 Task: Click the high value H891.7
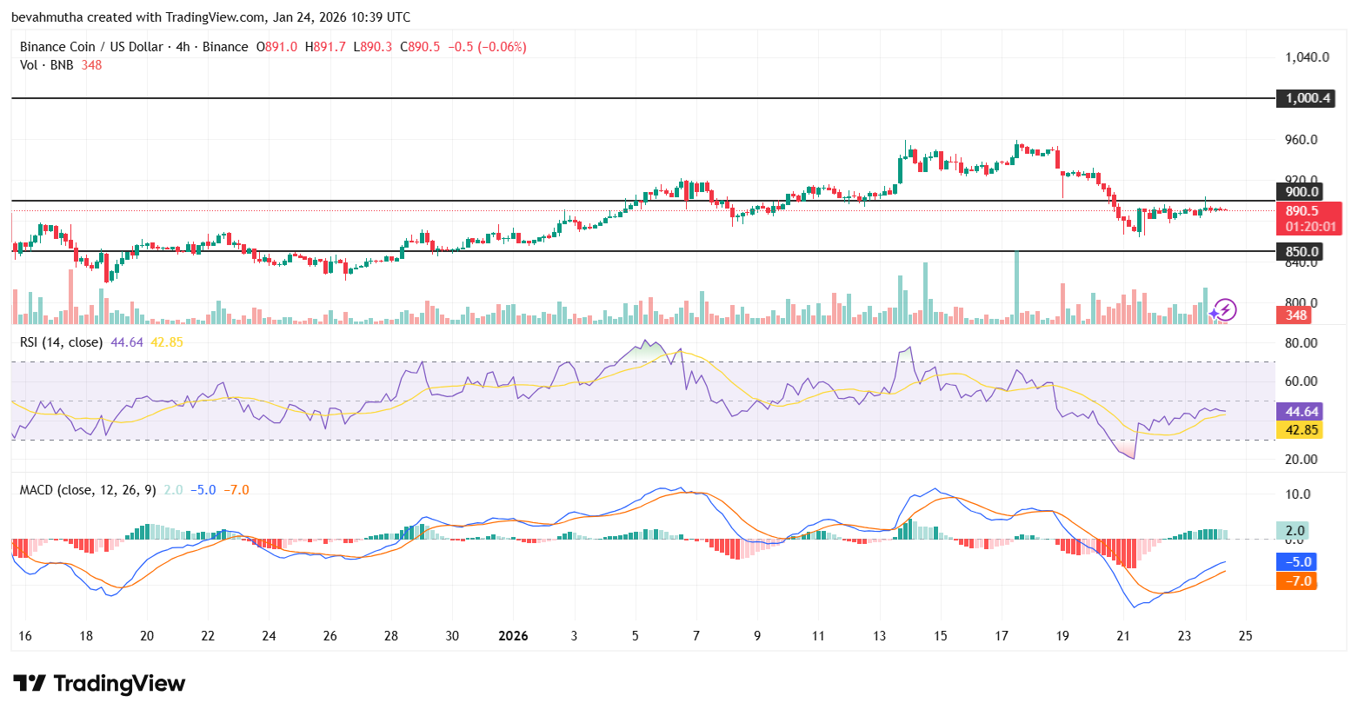(x=325, y=47)
